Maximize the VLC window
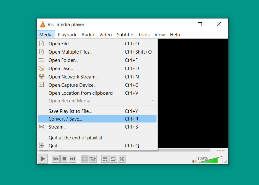Image resolution: width=259 pixels, height=185 pixels. tap(200, 24)
